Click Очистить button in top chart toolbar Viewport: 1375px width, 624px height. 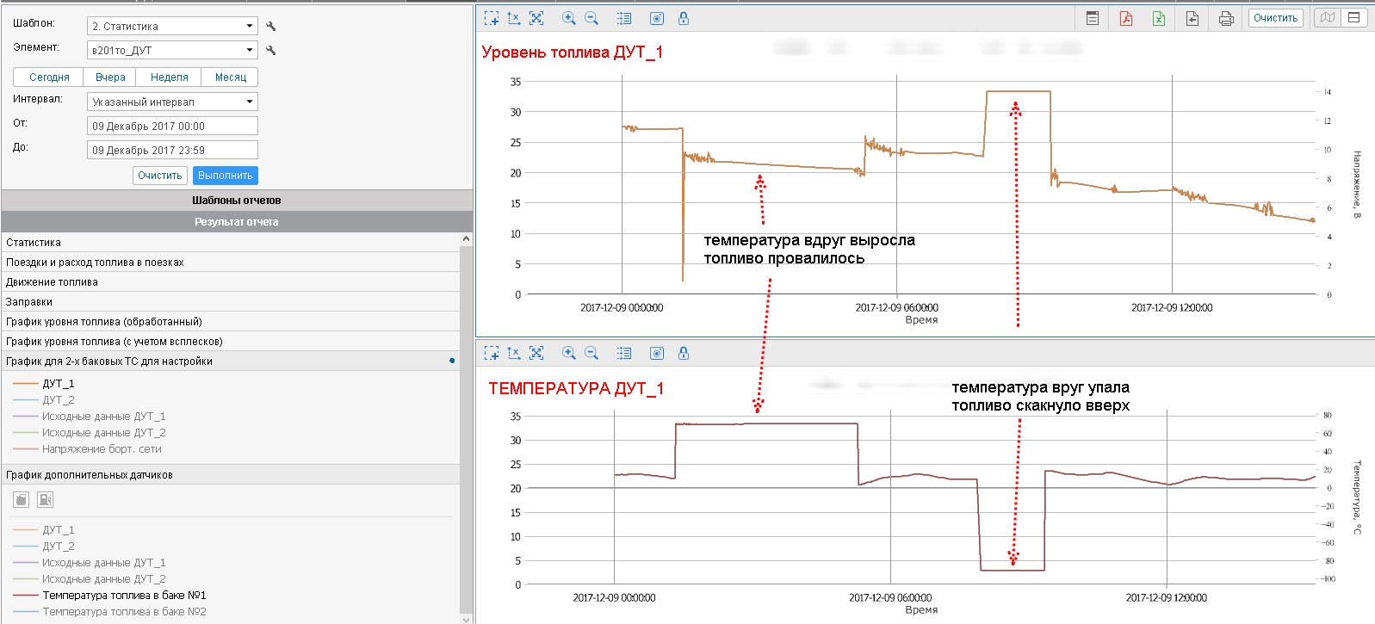(x=1275, y=18)
